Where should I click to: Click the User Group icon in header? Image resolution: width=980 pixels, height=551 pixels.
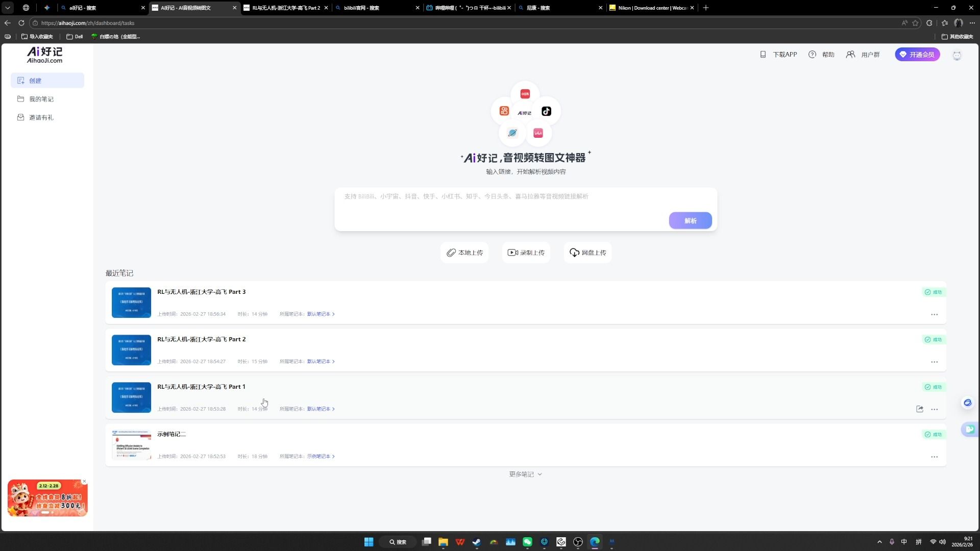(x=850, y=55)
